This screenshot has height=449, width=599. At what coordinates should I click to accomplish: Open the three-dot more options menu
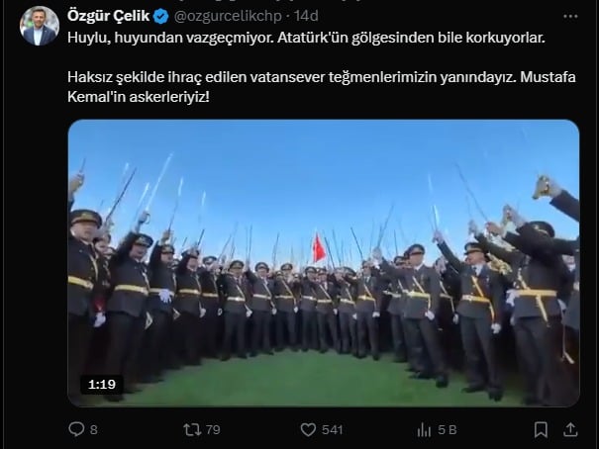point(570,17)
